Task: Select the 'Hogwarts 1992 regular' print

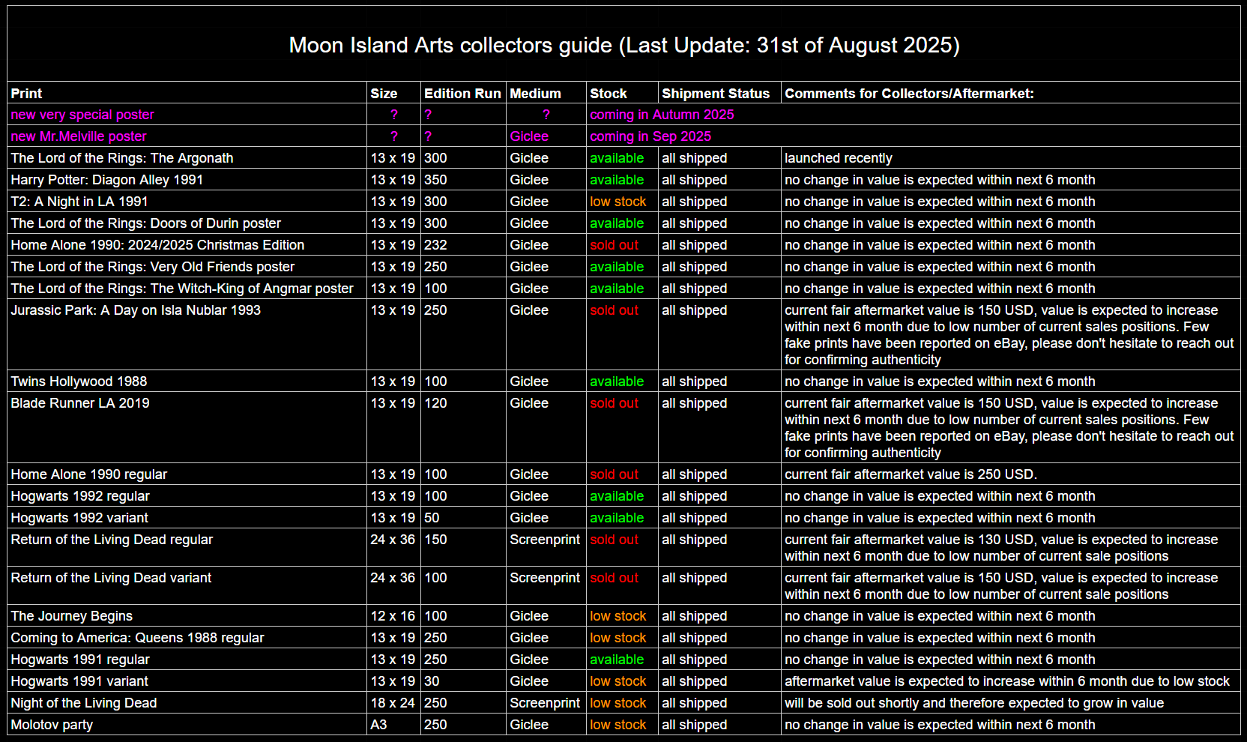Action: [x=80, y=496]
